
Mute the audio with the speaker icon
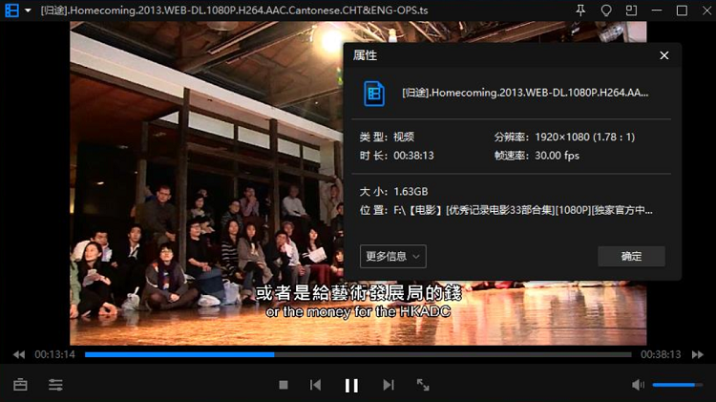638,385
